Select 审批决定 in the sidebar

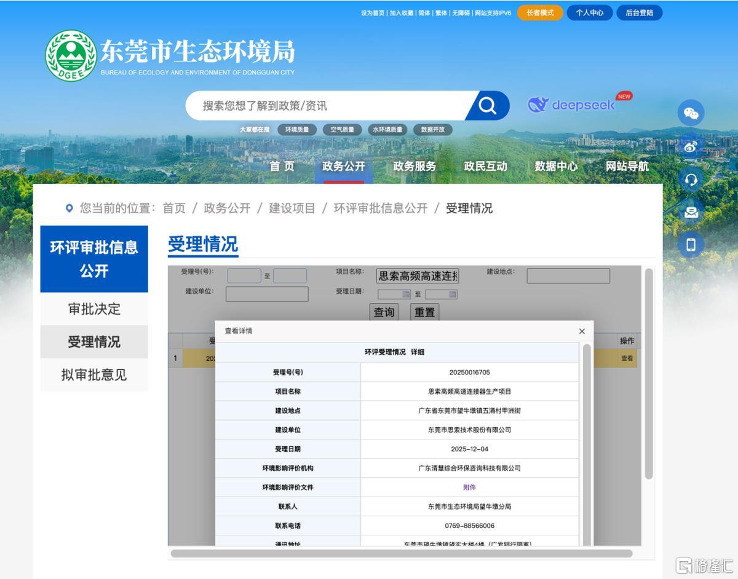(x=94, y=309)
